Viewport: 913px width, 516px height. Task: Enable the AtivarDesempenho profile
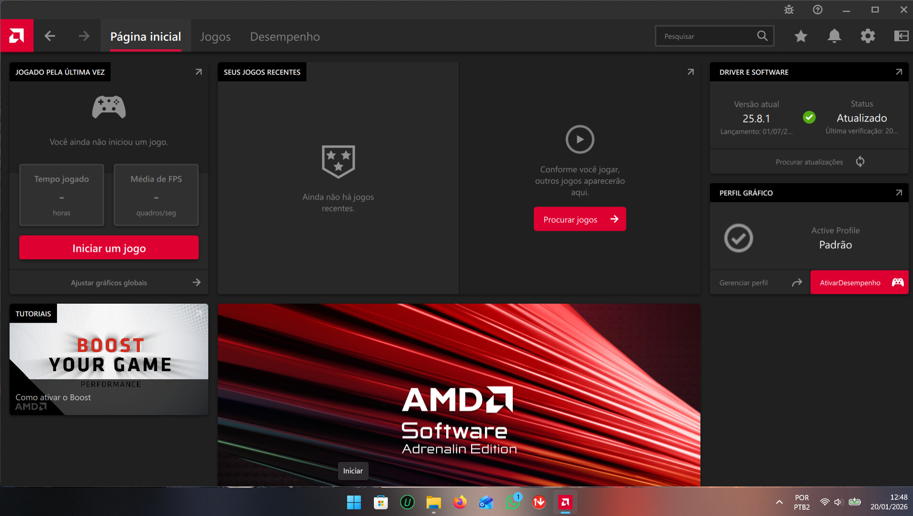click(859, 283)
